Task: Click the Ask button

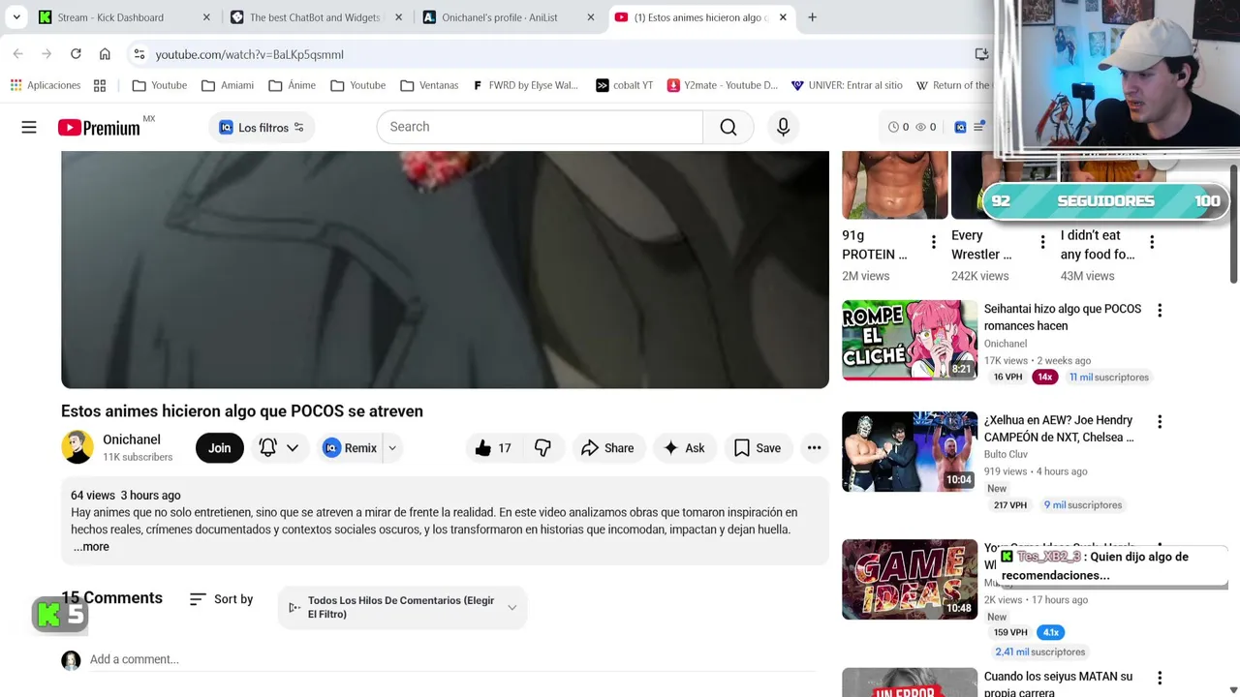Action: click(684, 448)
